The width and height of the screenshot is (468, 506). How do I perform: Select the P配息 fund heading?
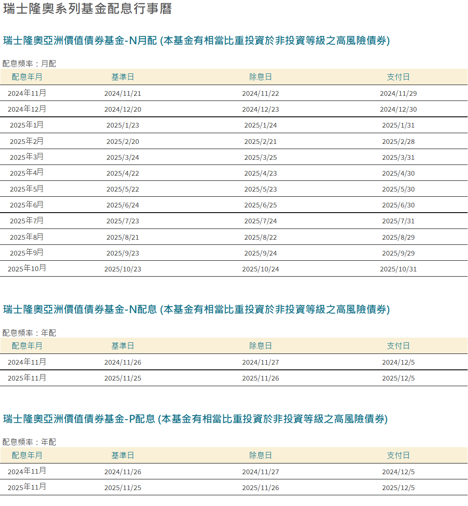tap(195, 419)
